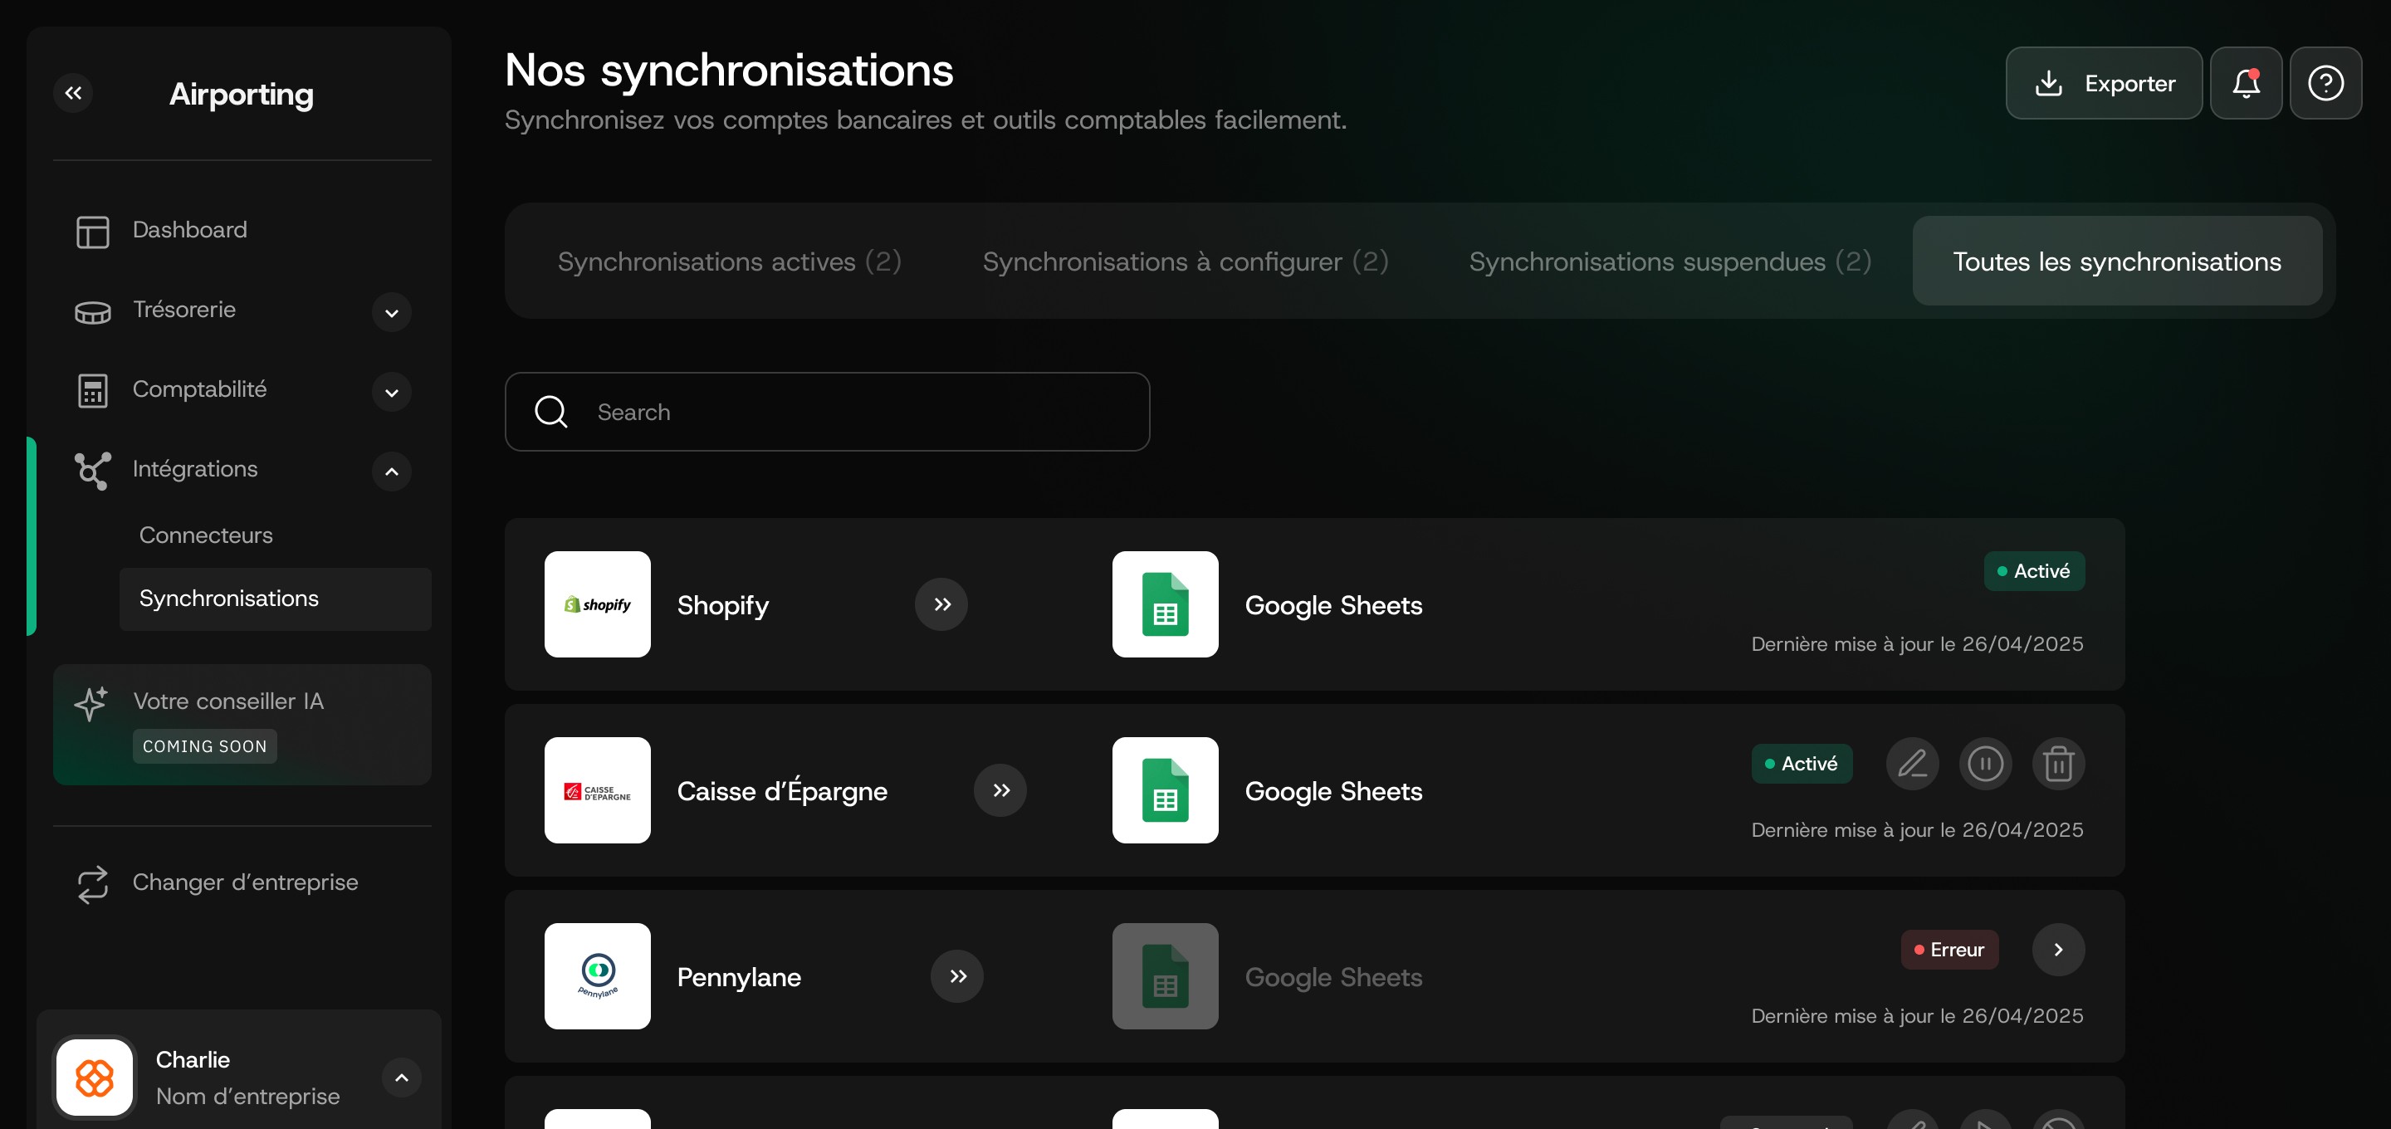Open Connecteurs in the sidebar
The height and width of the screenshot is (1129, 2391).
[206, 535]
